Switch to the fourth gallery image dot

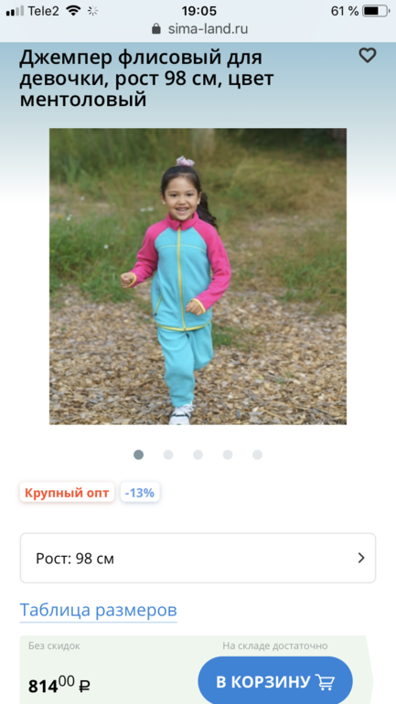(228, 454)
